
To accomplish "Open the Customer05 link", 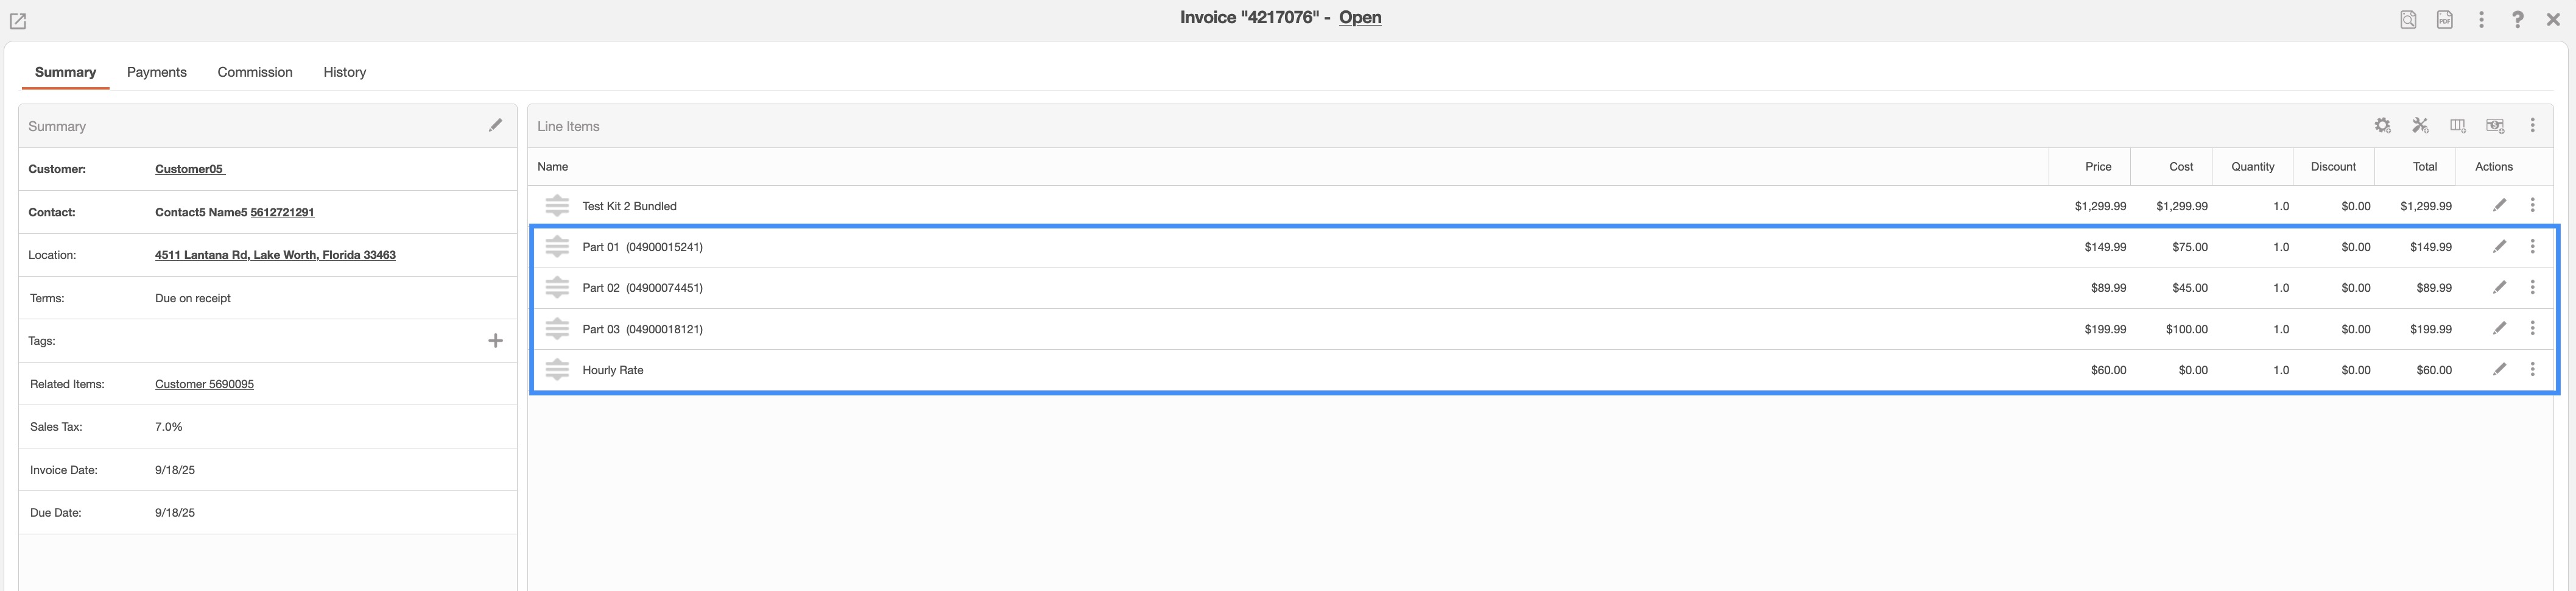I will point(189,169).
